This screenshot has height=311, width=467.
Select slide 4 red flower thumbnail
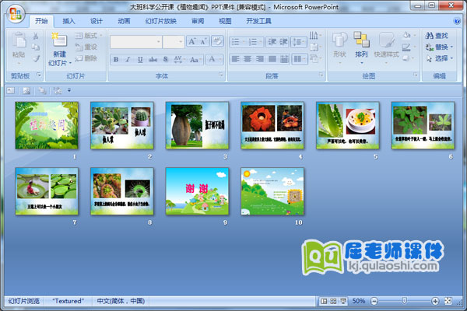(272, 125)
